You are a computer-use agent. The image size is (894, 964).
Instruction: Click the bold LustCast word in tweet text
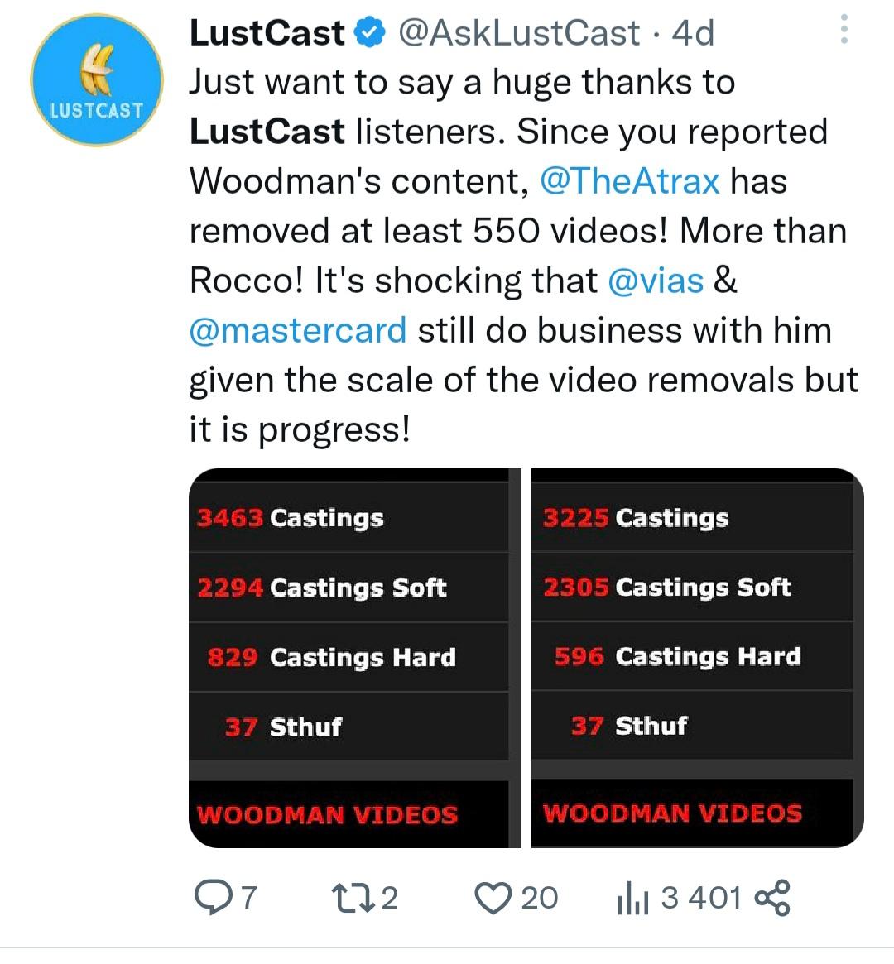267,132
